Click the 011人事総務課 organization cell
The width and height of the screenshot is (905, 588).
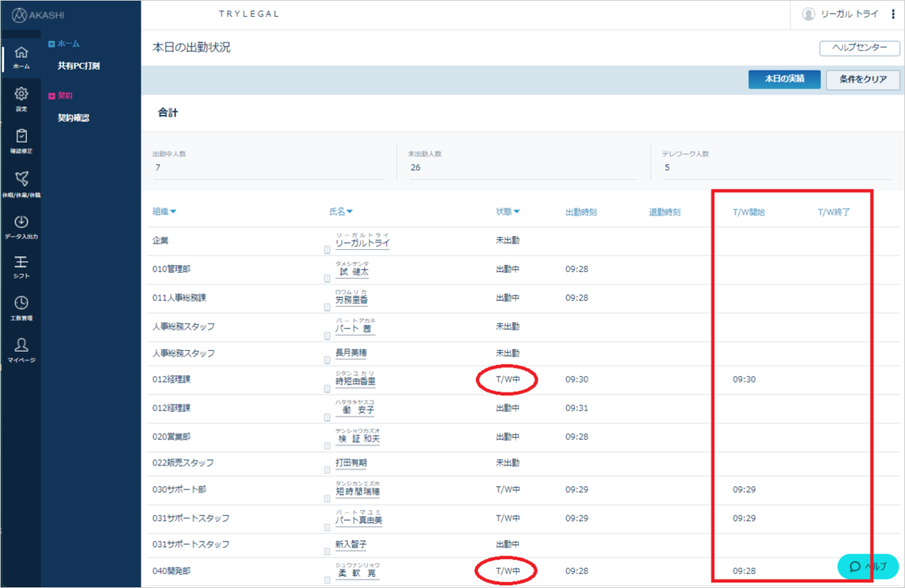pos(180,298)
